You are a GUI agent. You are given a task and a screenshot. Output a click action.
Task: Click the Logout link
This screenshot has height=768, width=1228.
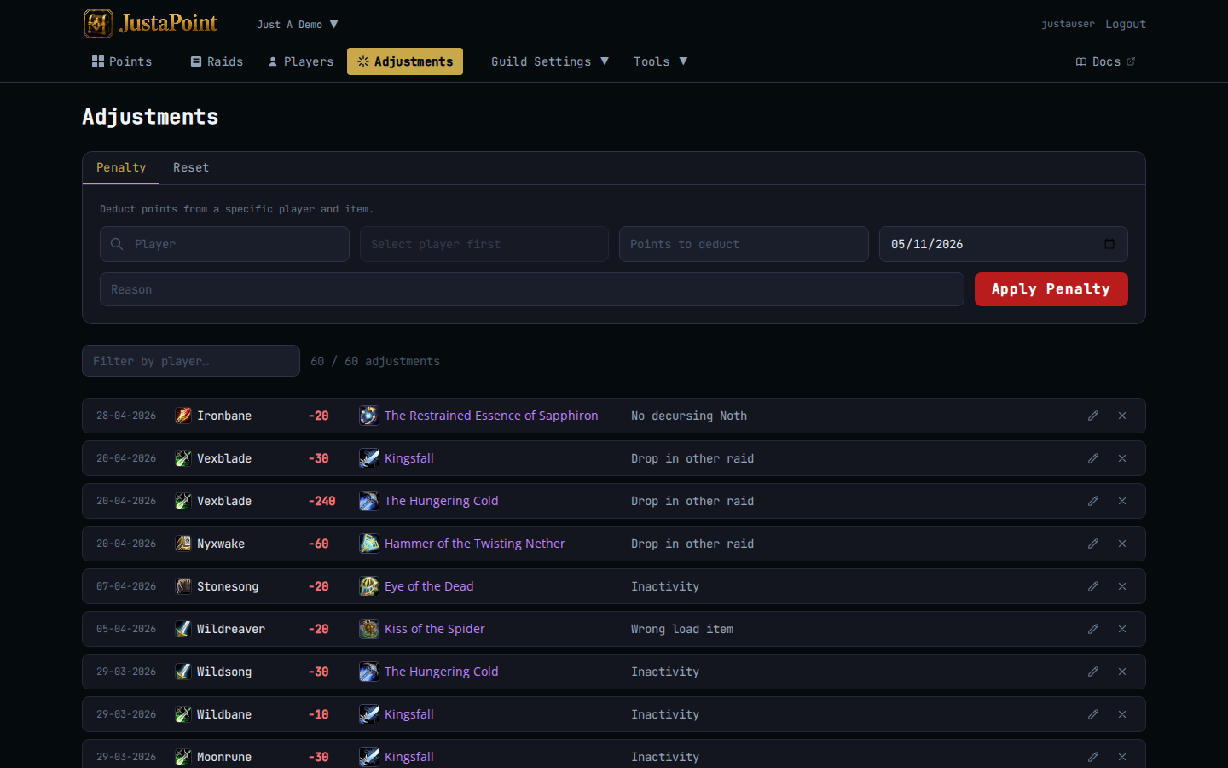tap(1126, 24)
